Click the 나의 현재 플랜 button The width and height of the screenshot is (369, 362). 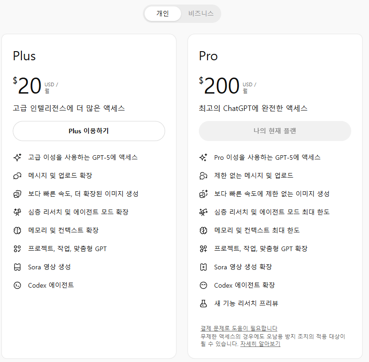click(x=275, y=131)
